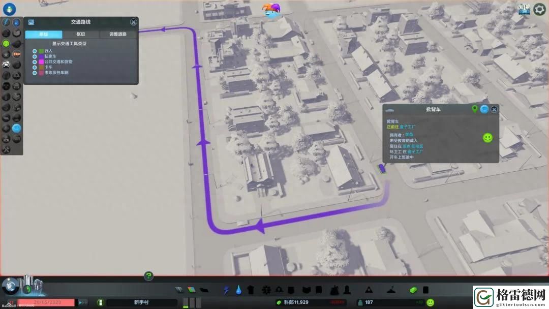This screenshot has width=549, height=309.
Task: Open the Chirper bird notification icon
Action: coord(271,11)
